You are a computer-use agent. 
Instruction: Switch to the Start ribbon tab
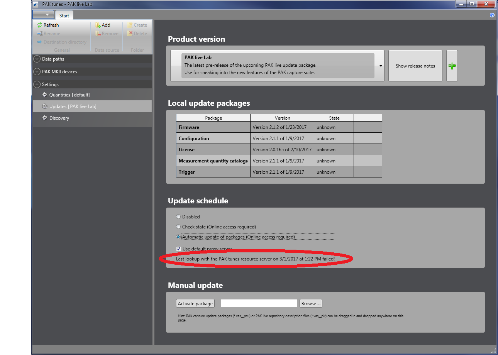tap(64, 15)
